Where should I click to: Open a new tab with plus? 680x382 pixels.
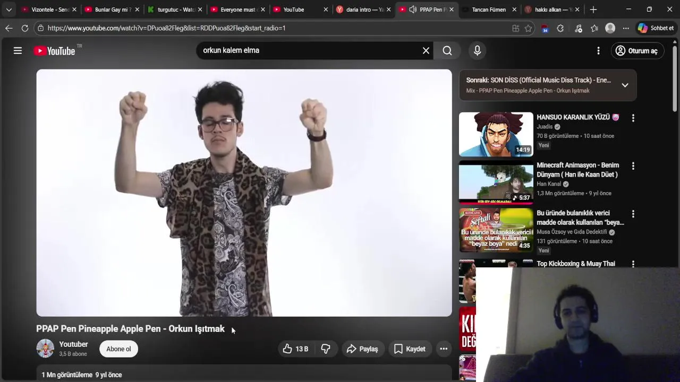tap(593, 10)
